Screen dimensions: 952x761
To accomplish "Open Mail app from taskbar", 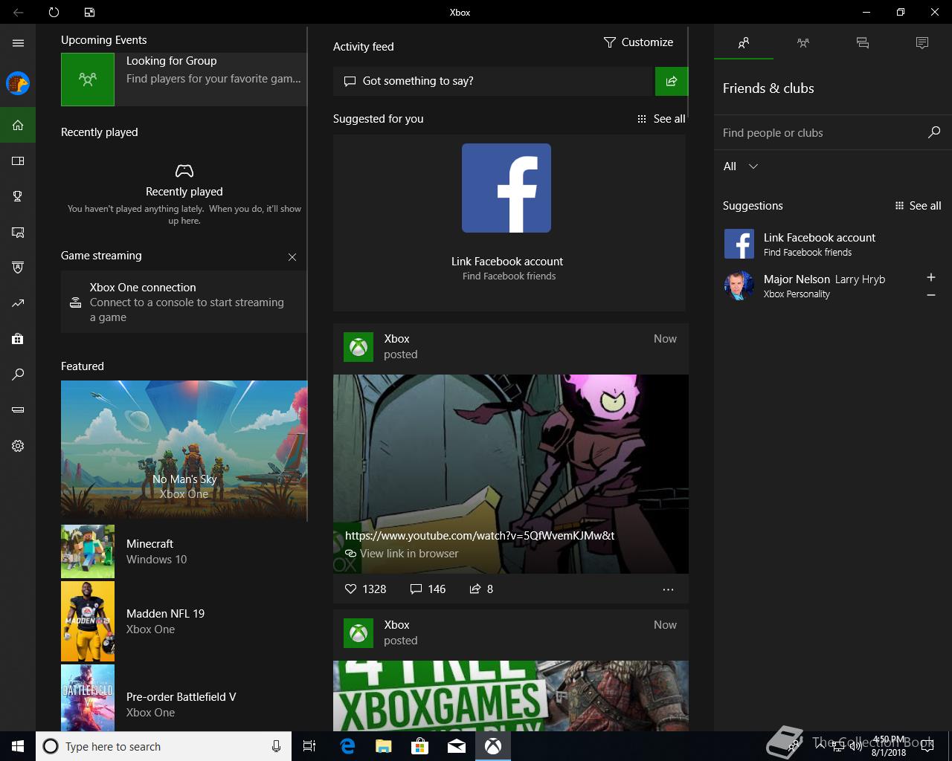I will pos(457,746).
